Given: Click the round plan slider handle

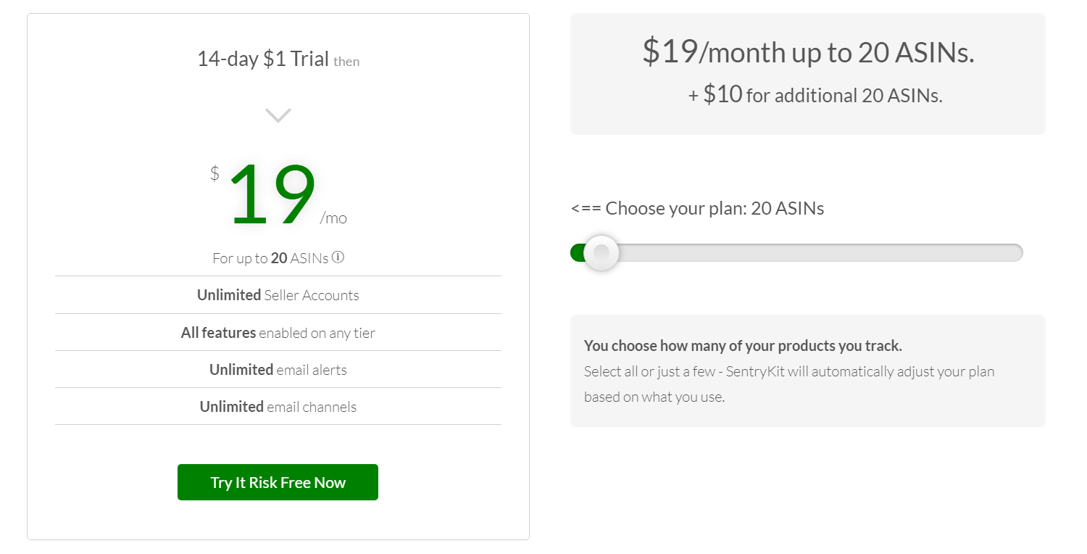Looking at the screenshot, I should tap(601, 252).
